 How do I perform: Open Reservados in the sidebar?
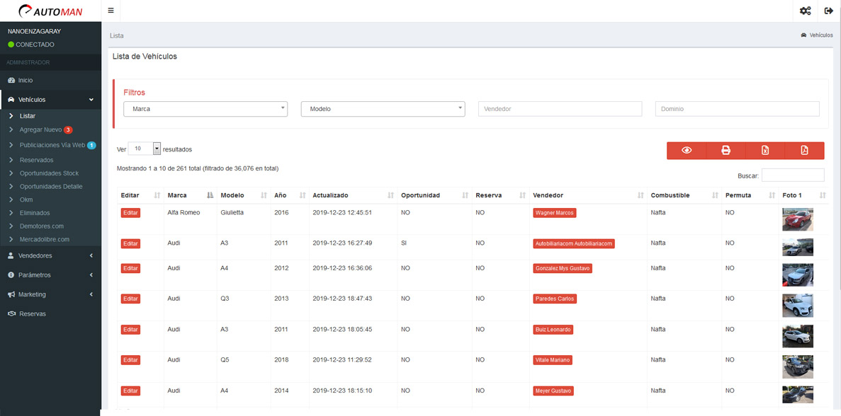pos(36,160)
